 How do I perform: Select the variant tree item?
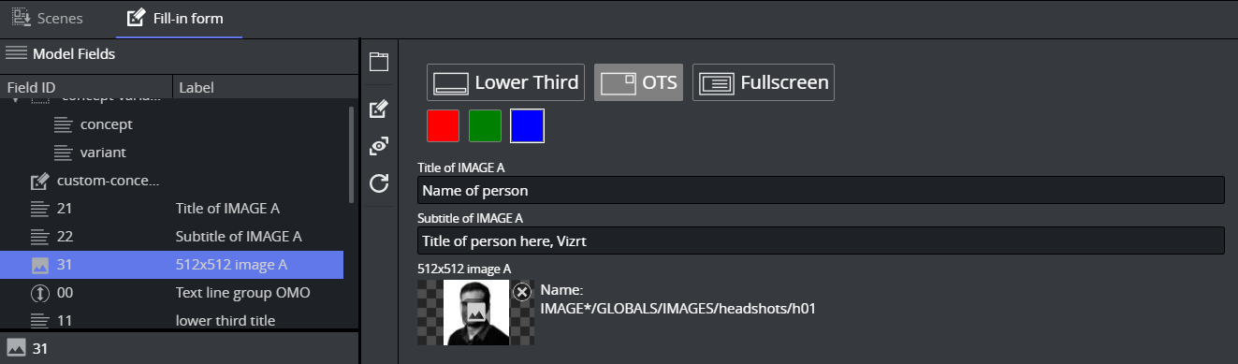coord(103,153)
